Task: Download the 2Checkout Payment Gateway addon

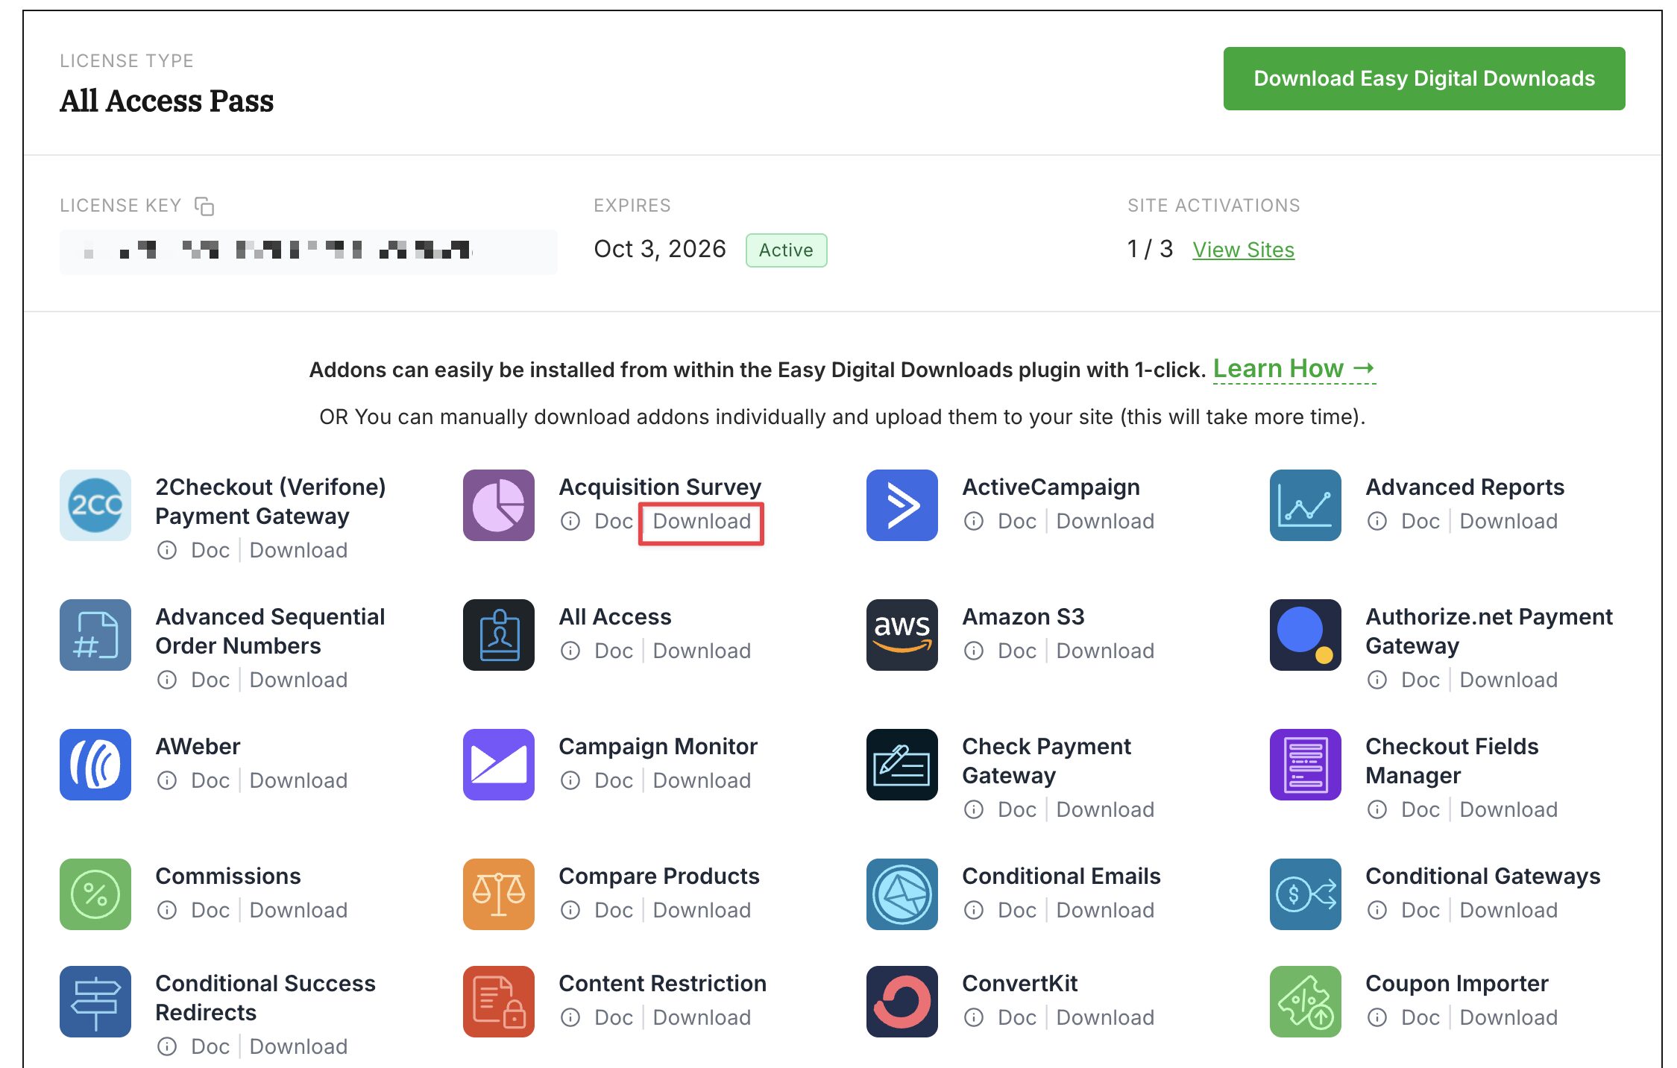Action: 298,550
